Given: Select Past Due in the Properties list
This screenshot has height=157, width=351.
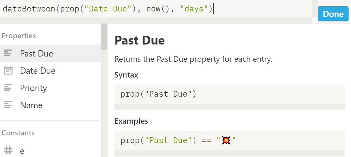Looking at the screenshot, I should tap(50, 53).
